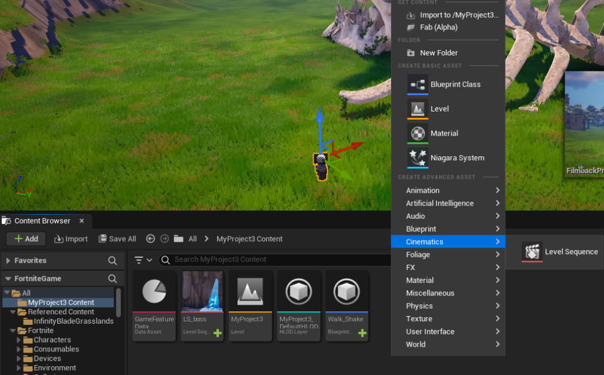604x375 pixels.
Task: Click the magnifier icon in search field
Action: [x=166, y=260]
